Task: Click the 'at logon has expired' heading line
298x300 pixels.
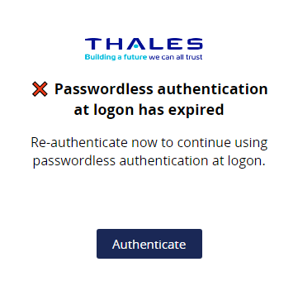Action: pos(149,110)
